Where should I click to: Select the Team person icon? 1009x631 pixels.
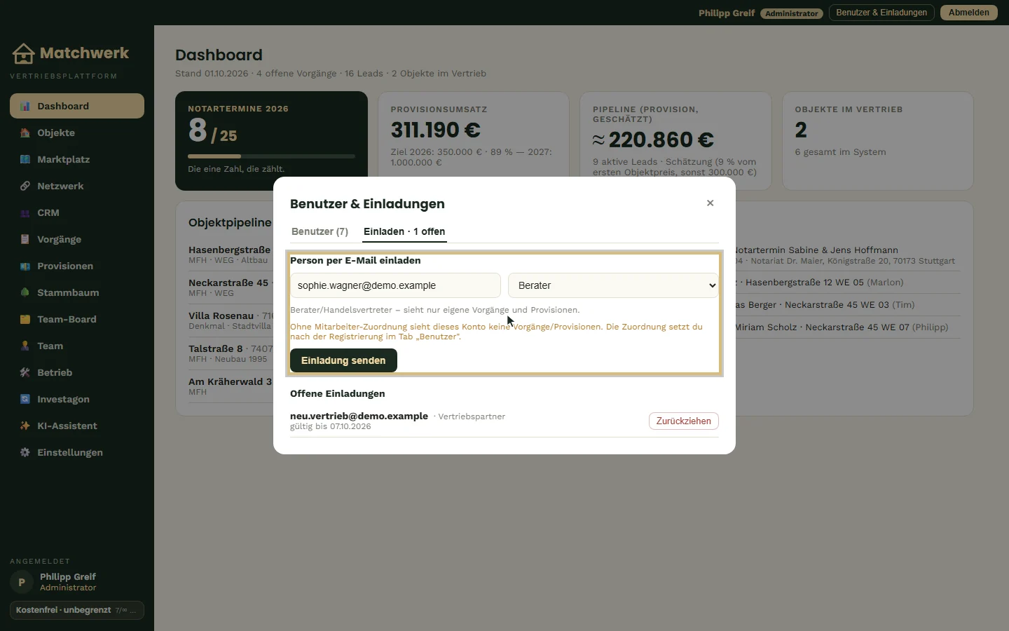click(x=25, y=346)
